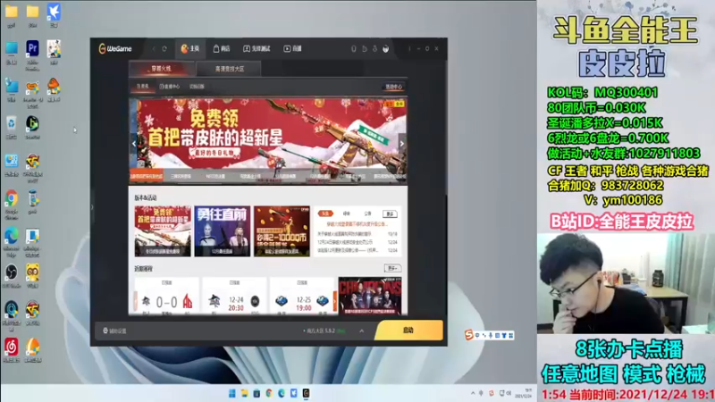Click 更多 in the news panel
The height and width of the screenshot is (402, 715).
click(x=390, y=214)
